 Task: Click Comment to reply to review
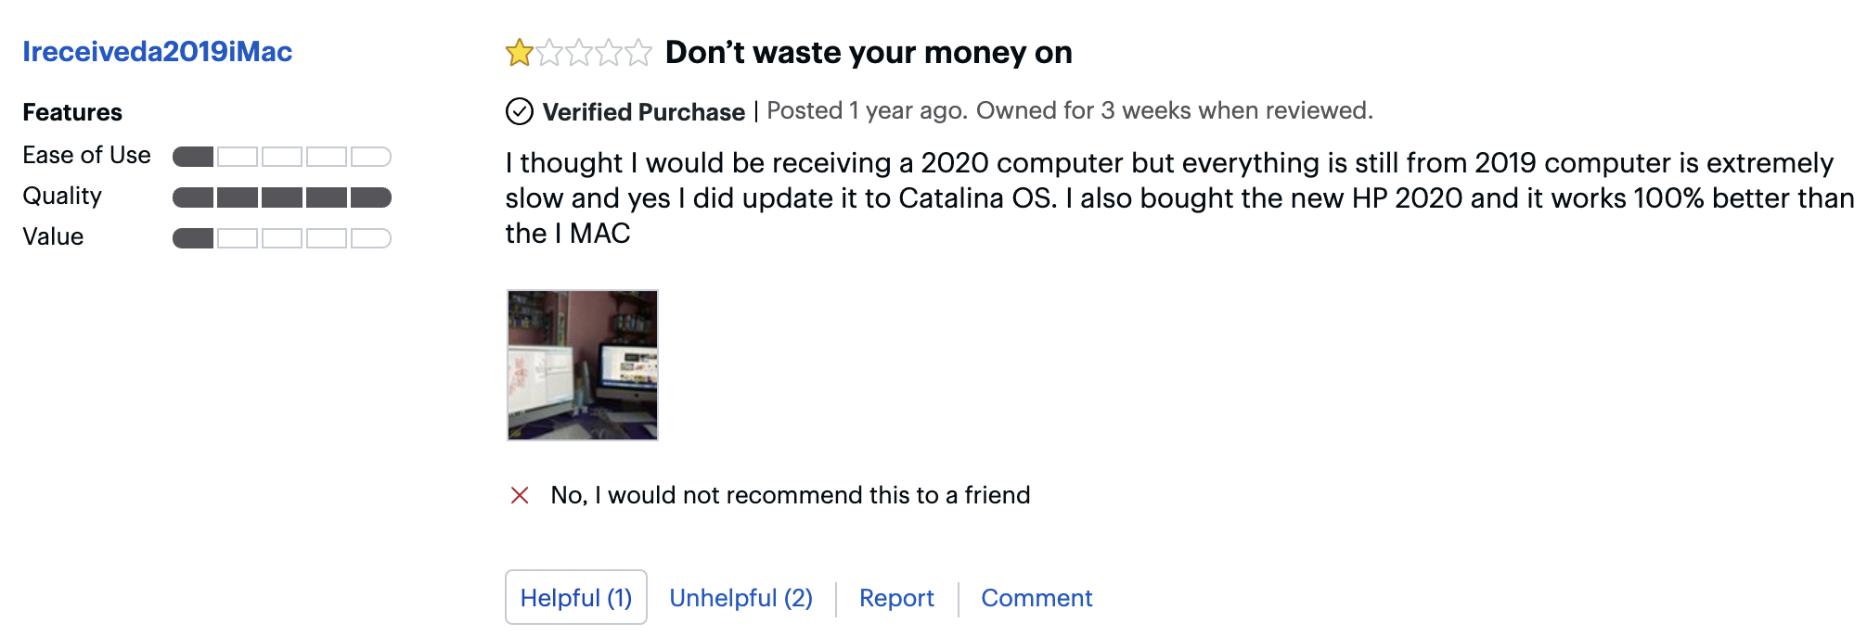click(x=1037, y=598)
